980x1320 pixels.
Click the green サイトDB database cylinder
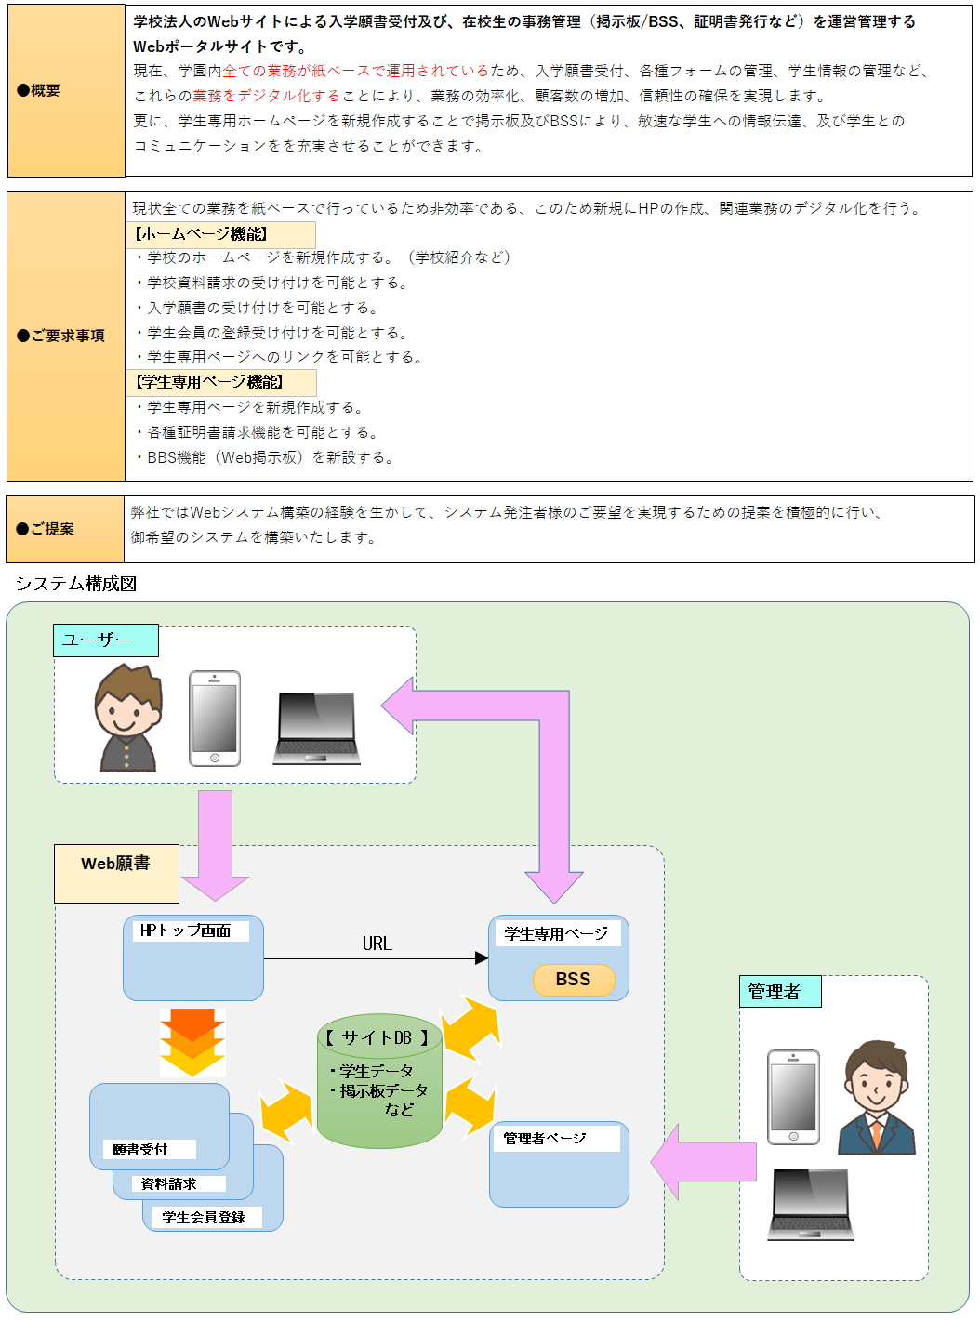click(x=379, y=1081)
